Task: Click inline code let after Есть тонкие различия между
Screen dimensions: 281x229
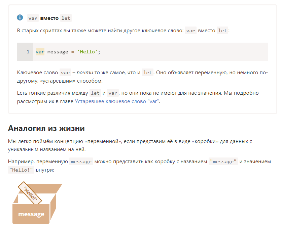Action: [x=95, y=93]
